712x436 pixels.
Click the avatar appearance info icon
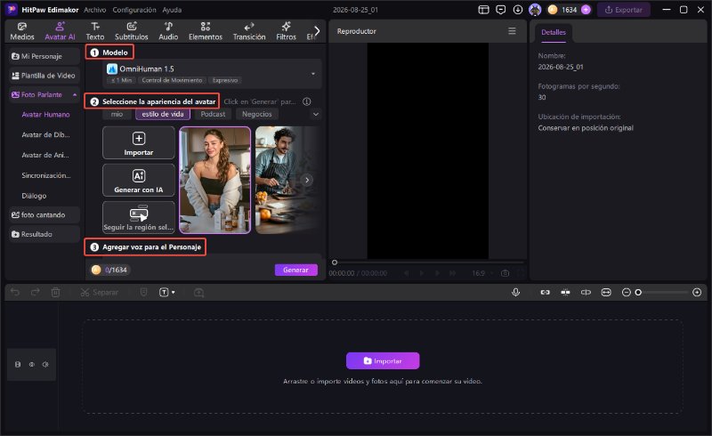coord(307,101)
